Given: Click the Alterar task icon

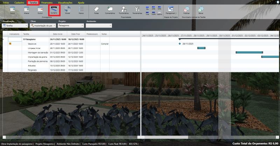Looking at the screenshot, I should pyautogui.click(x=27, y=9).
